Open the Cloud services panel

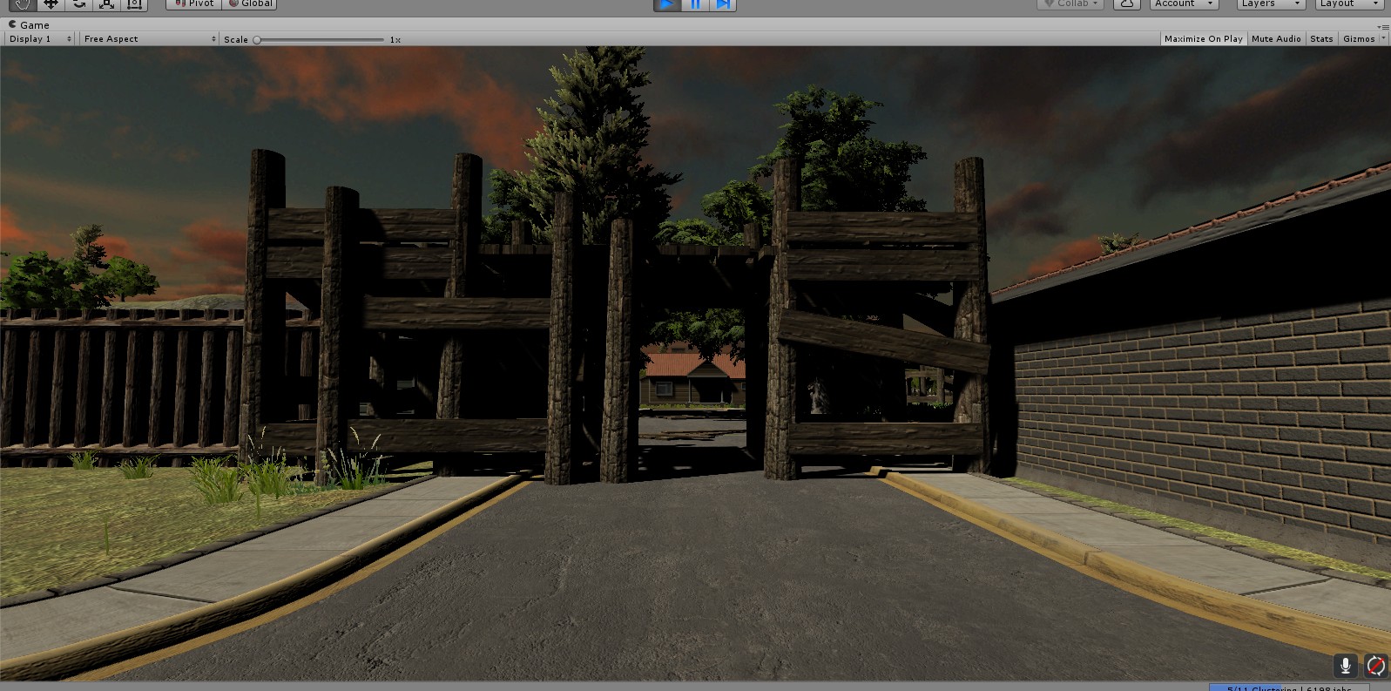1126,3
